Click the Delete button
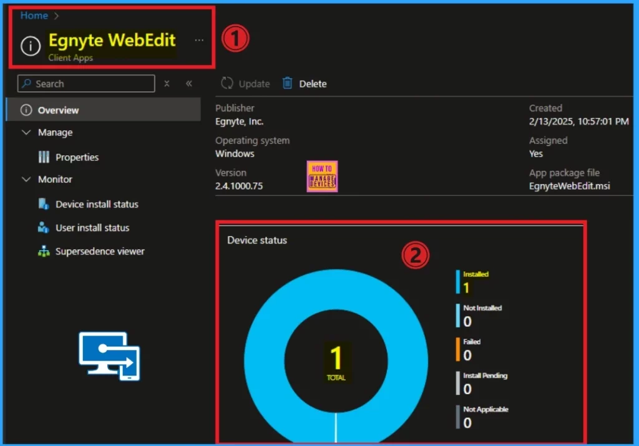The height and width of the screenshot is (446, 639). [x=305, y=84]
